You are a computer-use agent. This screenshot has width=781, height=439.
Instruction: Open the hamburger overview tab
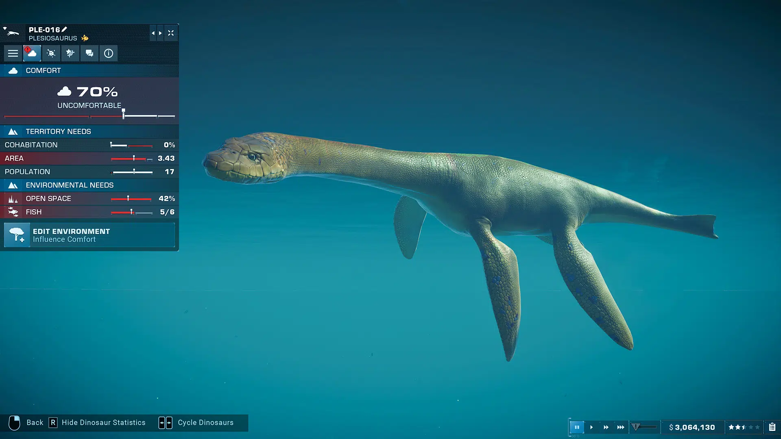pyautogui.click(x=13, y=53)
